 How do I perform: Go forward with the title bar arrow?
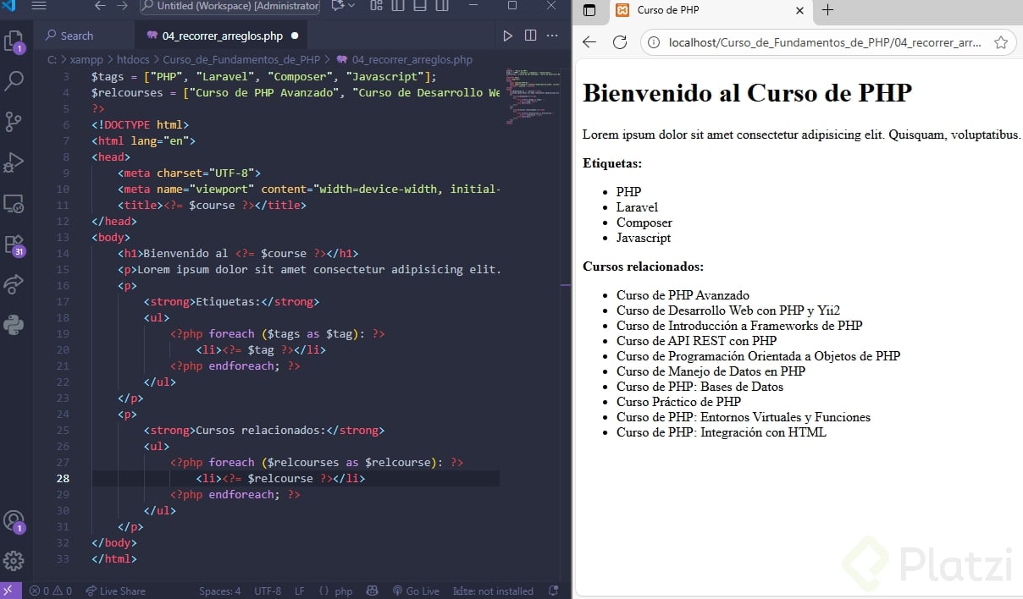pos(122,6)
